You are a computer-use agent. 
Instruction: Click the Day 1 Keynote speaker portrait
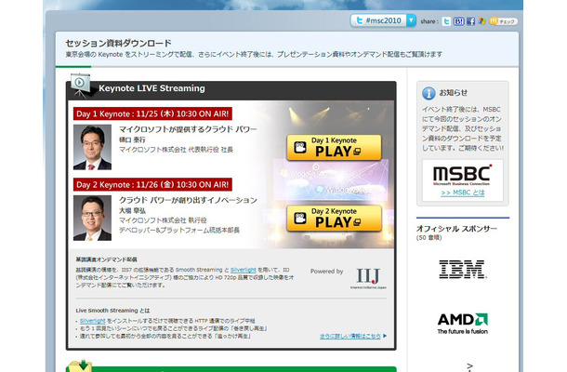point(92,147)
